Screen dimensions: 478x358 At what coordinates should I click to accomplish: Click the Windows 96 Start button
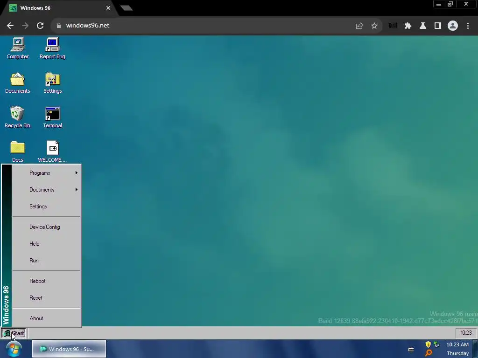click(14, 333)
